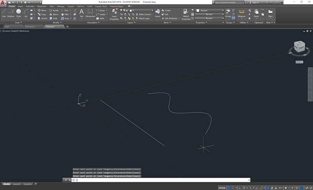Switch to the Layout1 tab
This screenshot has height=190, width=313.
pyautogui.click(x=17, y=184)
